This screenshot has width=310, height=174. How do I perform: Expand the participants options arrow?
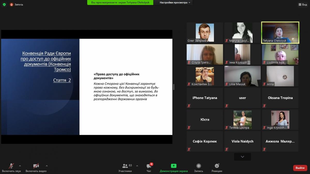pyautogui.click(x=137, y=166)
